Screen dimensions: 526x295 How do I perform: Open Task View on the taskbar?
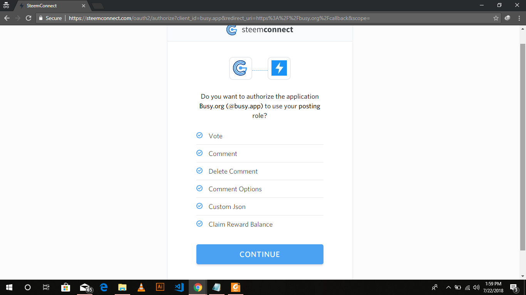pos(46,287)
